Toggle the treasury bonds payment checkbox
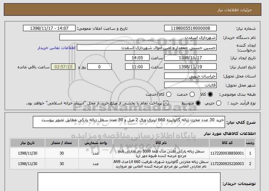The height and width of the screenshot is (191, 269). coord(166,103)
